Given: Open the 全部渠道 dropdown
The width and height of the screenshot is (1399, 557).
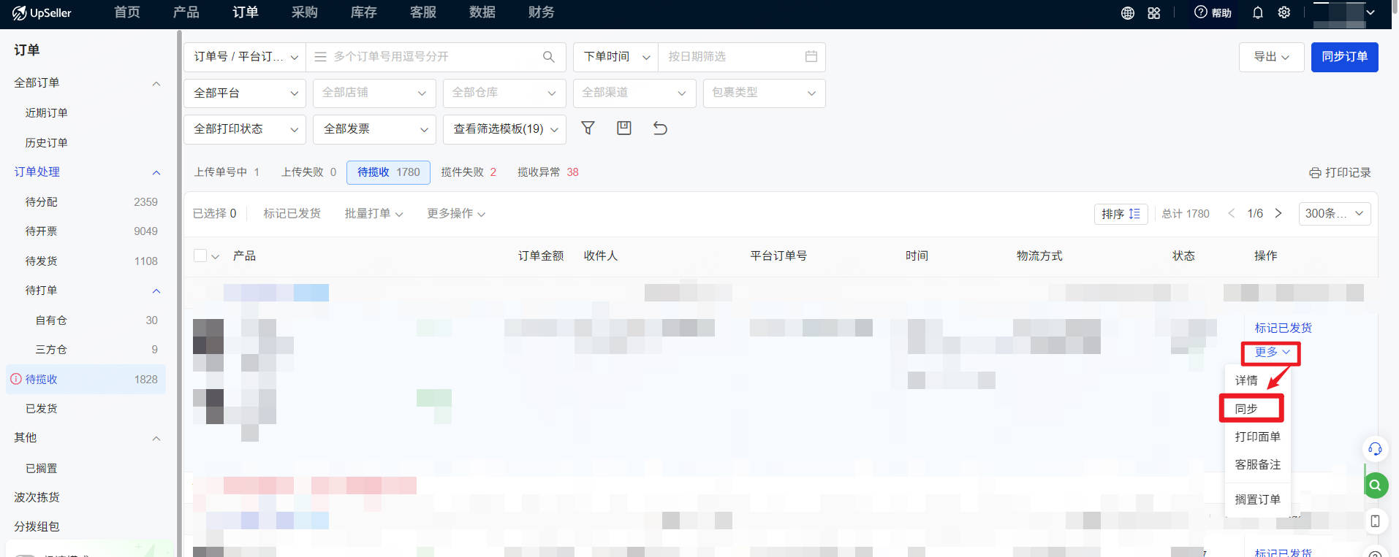Looking at the screenshot, I should tap(634, 93).
